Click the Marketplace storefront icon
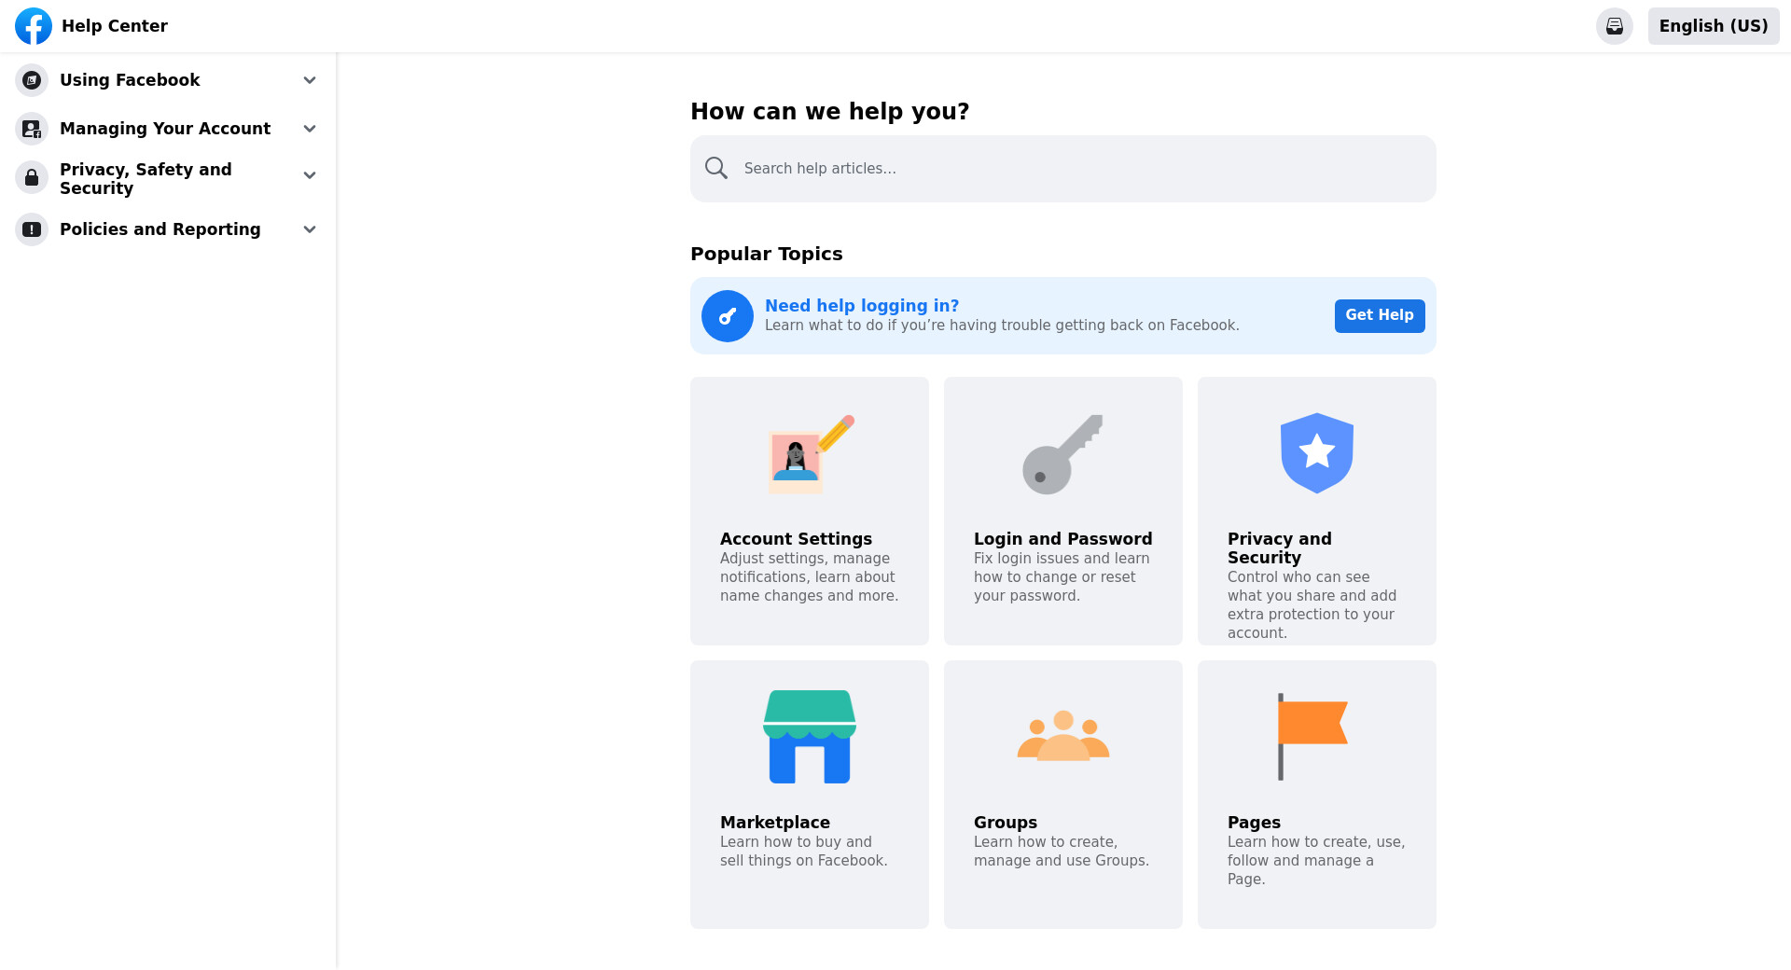Viewport: 1791px width, 970px height. [810, 737]
